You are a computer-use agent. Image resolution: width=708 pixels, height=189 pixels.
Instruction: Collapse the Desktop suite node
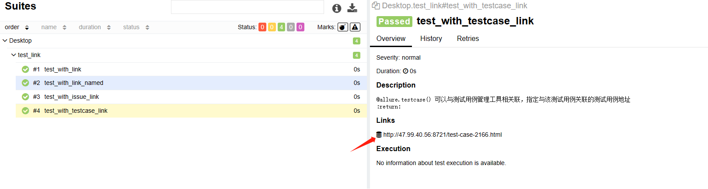pyautogui.click(x=5, y=40)
